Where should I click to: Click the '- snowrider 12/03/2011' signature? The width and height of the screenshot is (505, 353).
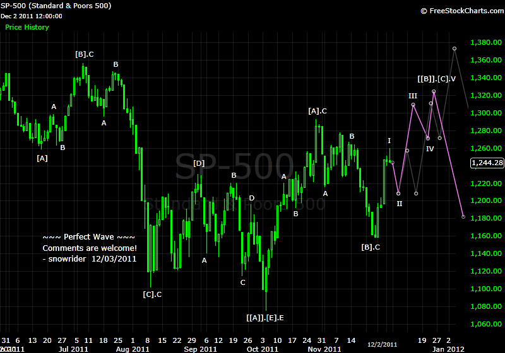coord(90,259)
